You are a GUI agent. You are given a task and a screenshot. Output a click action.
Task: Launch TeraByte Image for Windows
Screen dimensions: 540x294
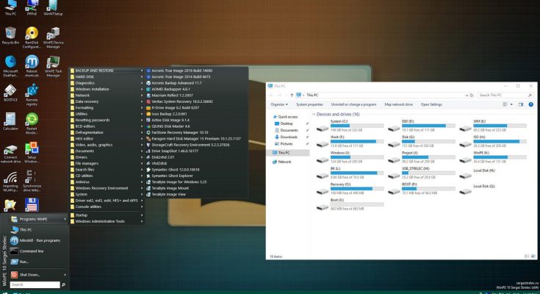176,182
